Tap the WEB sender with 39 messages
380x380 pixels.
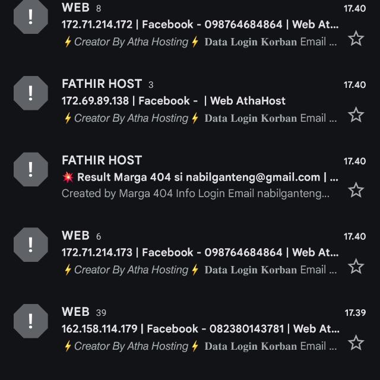click(75, 312)
